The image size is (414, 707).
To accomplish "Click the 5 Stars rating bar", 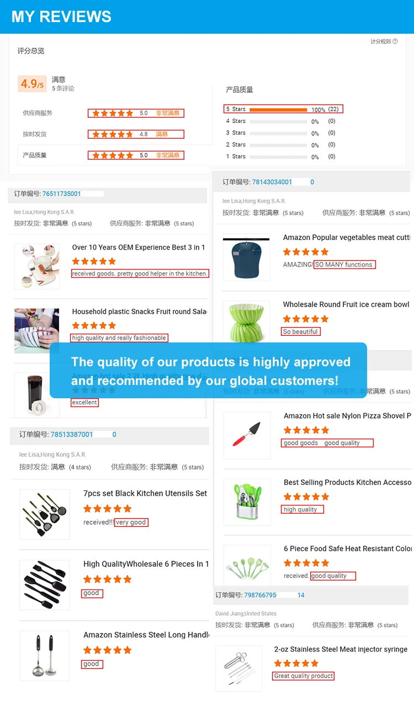I will [278, 109].
